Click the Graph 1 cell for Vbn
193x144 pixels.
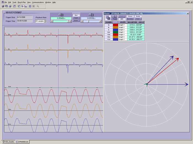[123, 37]
